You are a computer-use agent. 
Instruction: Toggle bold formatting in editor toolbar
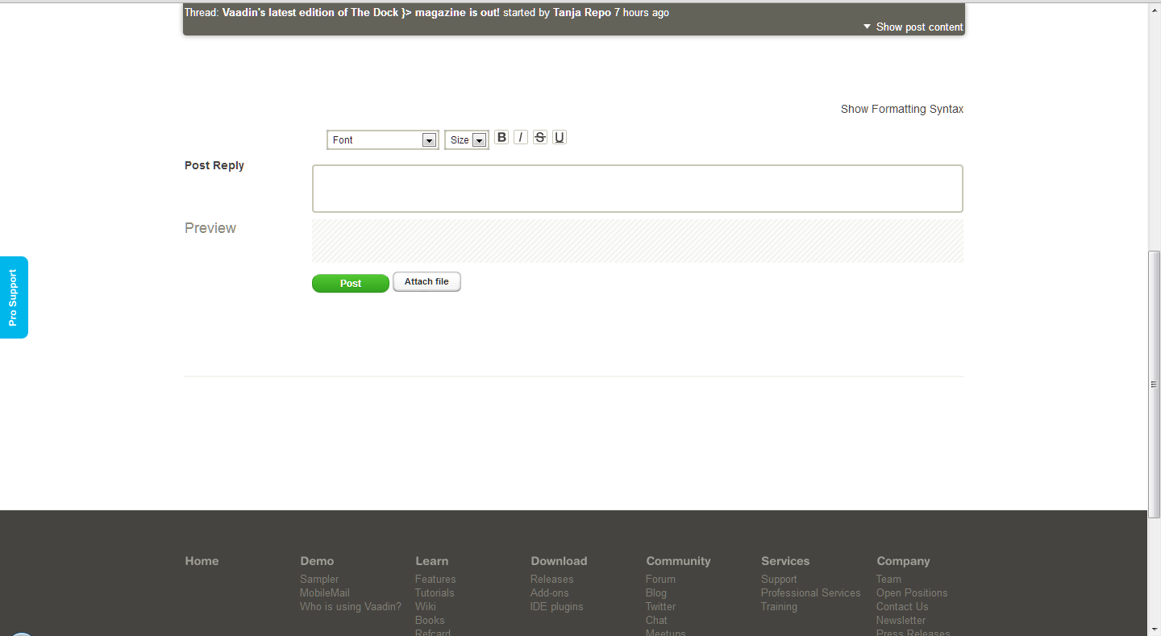[501, 137]
